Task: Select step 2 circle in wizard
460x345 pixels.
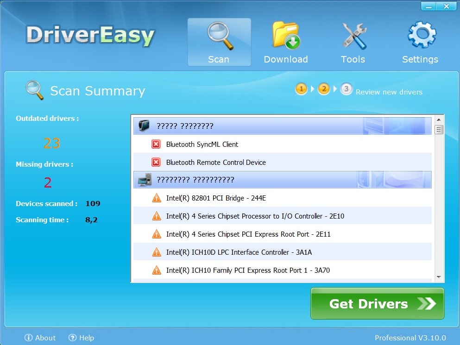Action: pos(324,88)
